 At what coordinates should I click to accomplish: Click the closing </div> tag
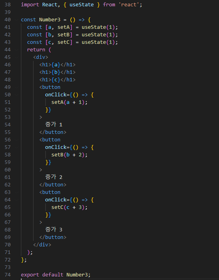(42, 244)
